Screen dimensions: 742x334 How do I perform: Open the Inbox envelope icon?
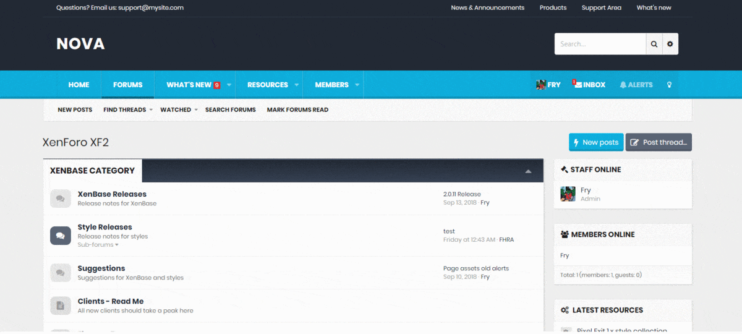(x=578, y=85)
